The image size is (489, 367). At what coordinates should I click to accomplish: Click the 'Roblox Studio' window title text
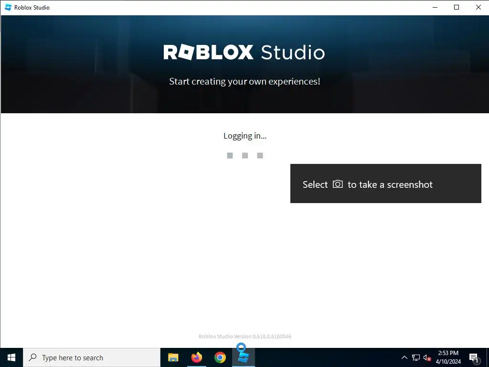32,8
